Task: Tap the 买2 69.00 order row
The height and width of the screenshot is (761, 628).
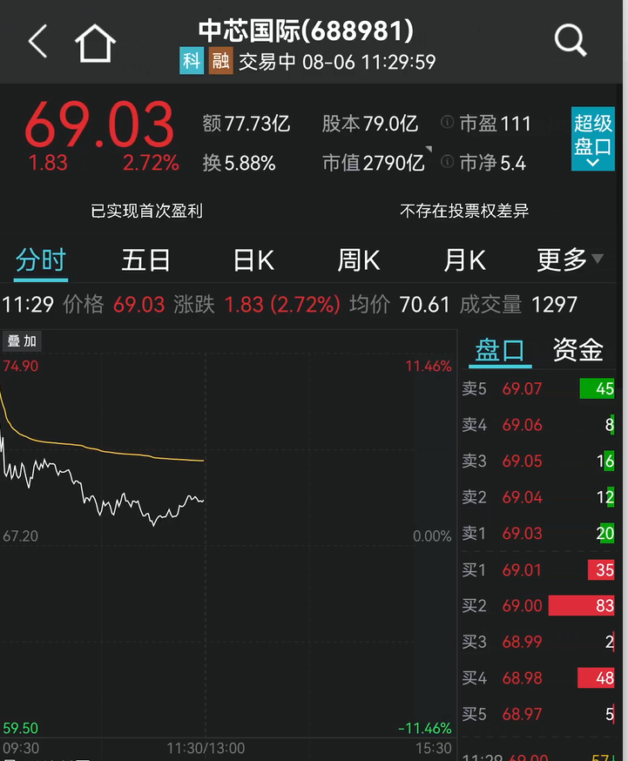Action: [x=538, y=606]
